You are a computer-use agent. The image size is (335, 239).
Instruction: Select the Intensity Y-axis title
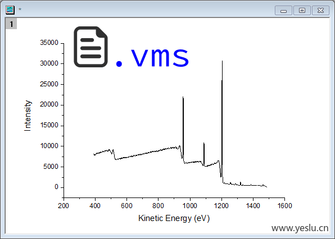coord(28,116)
